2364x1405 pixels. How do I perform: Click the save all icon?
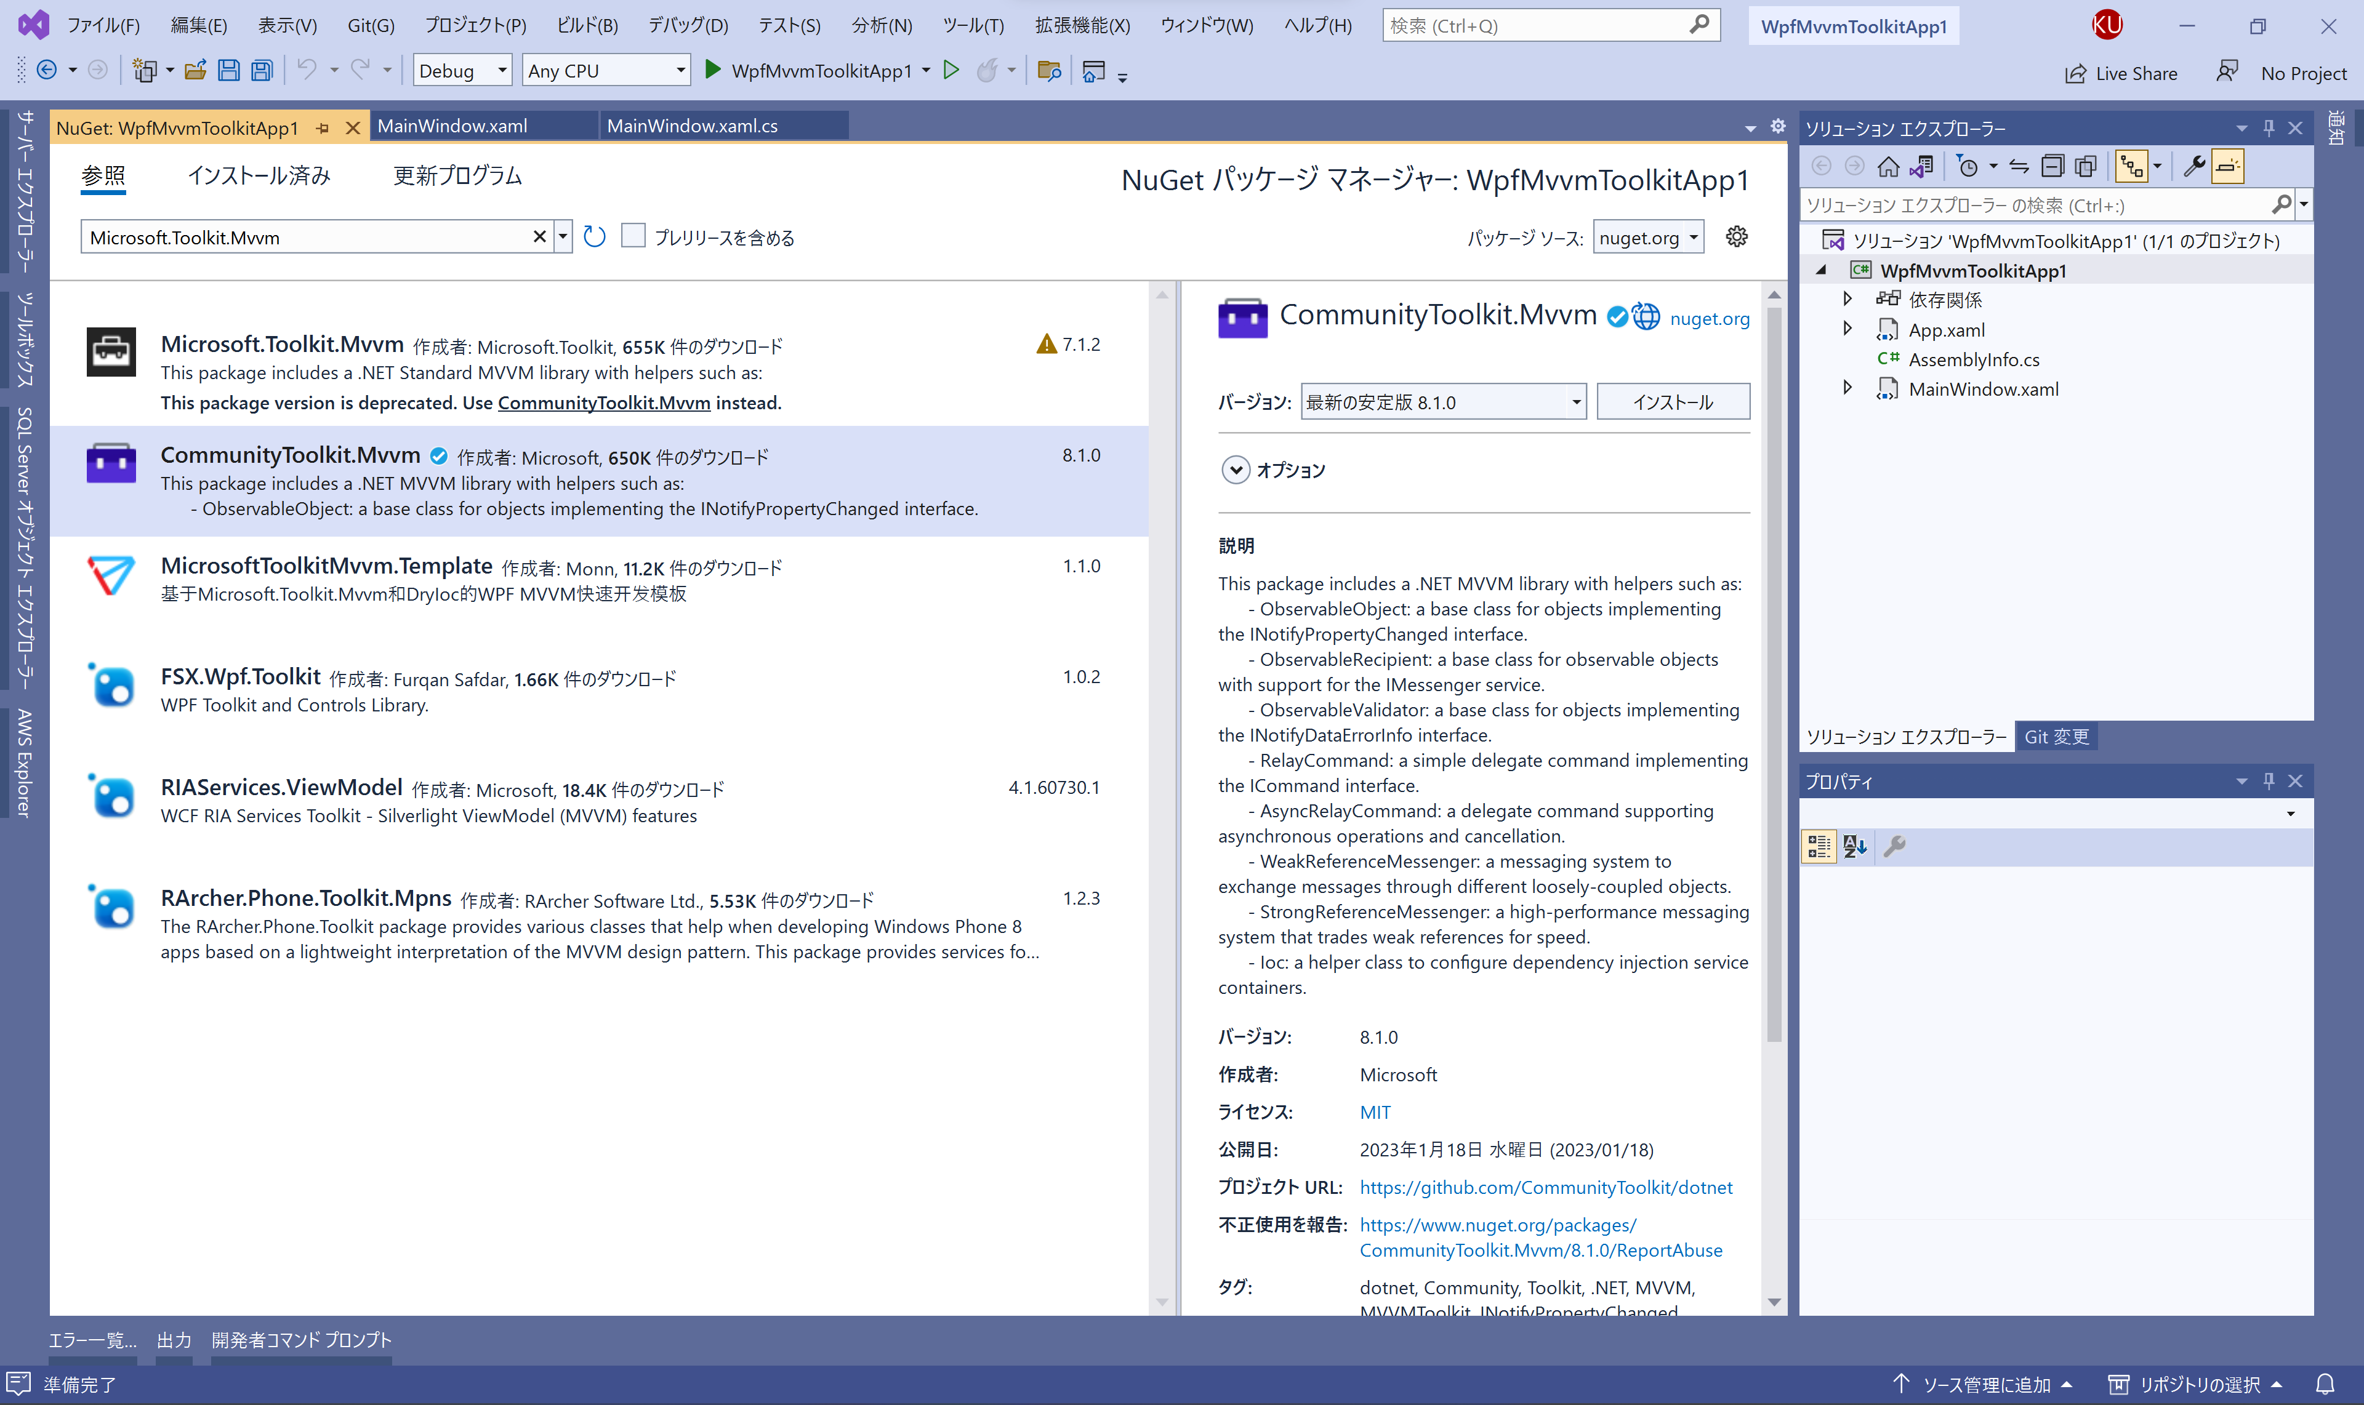click(x=262, y=70)
